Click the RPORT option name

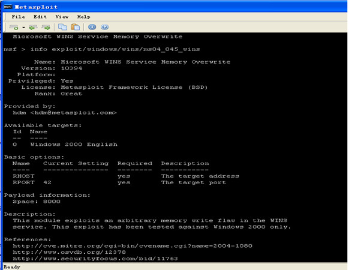[x=23, y=182]
